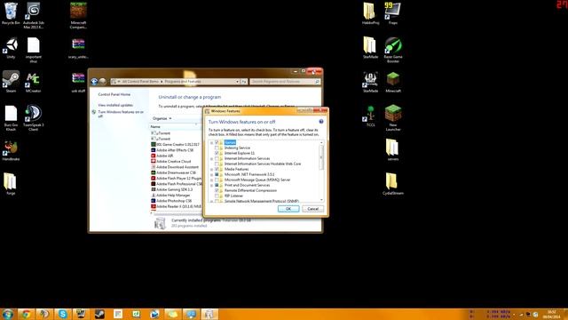The width and height of the screenshot is (568, 320).
Task: Expand the Microsoft Message Queue Server node
Action: tap(211, 180)
